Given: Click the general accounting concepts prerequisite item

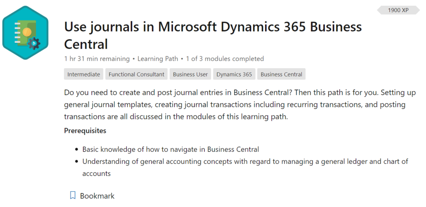Looking at the screenshot, I should click(x=245, y=167).
